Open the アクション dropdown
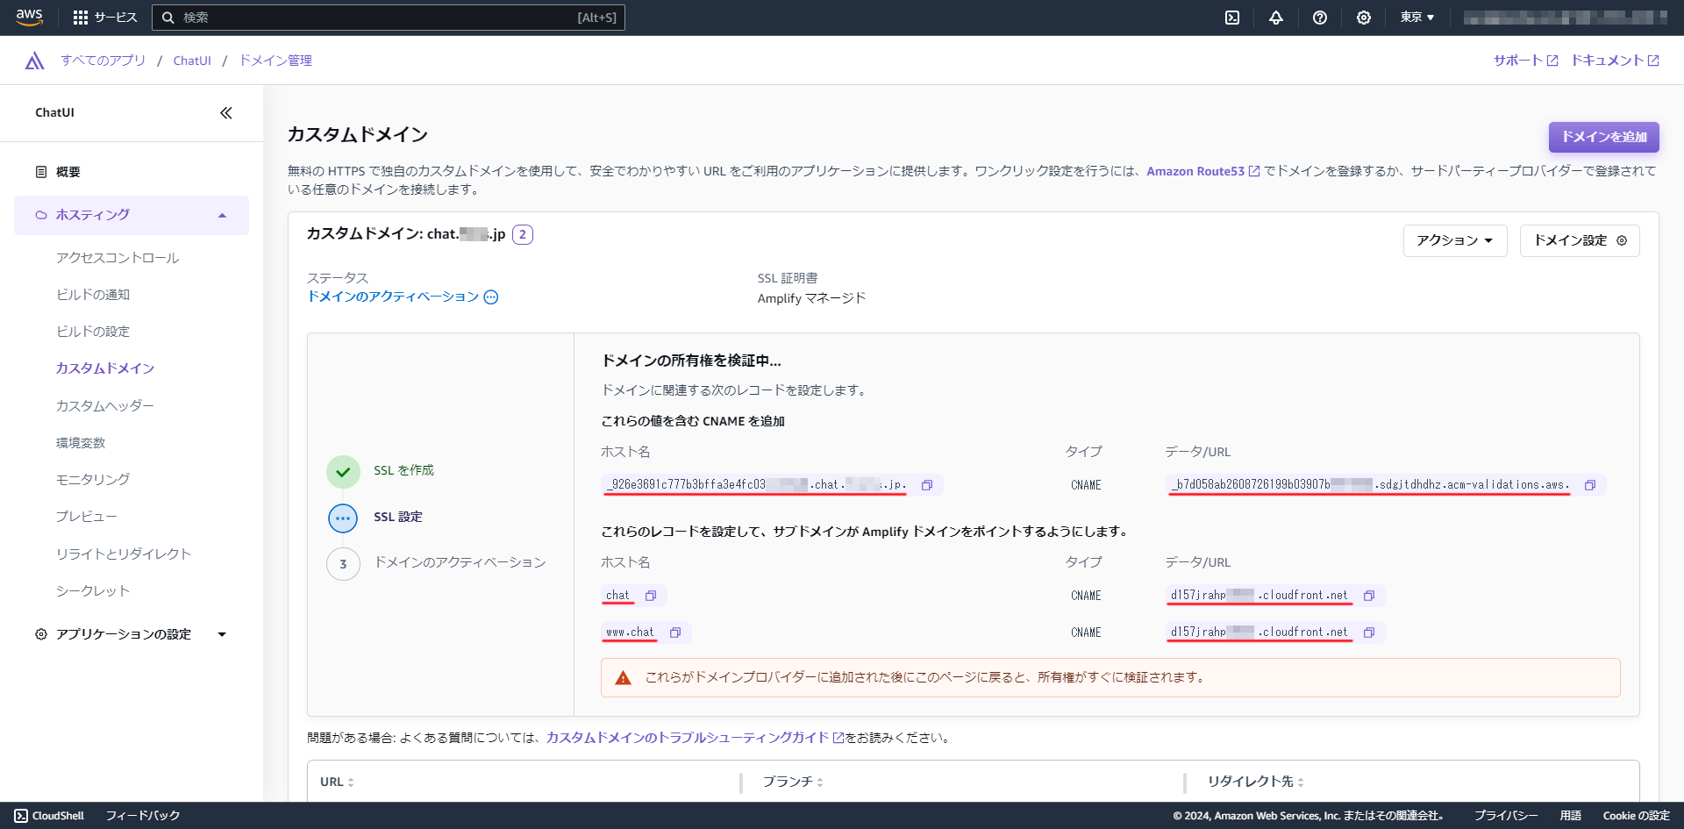The width and height of the screenshot is (1684, 829). coord(1455,240)
